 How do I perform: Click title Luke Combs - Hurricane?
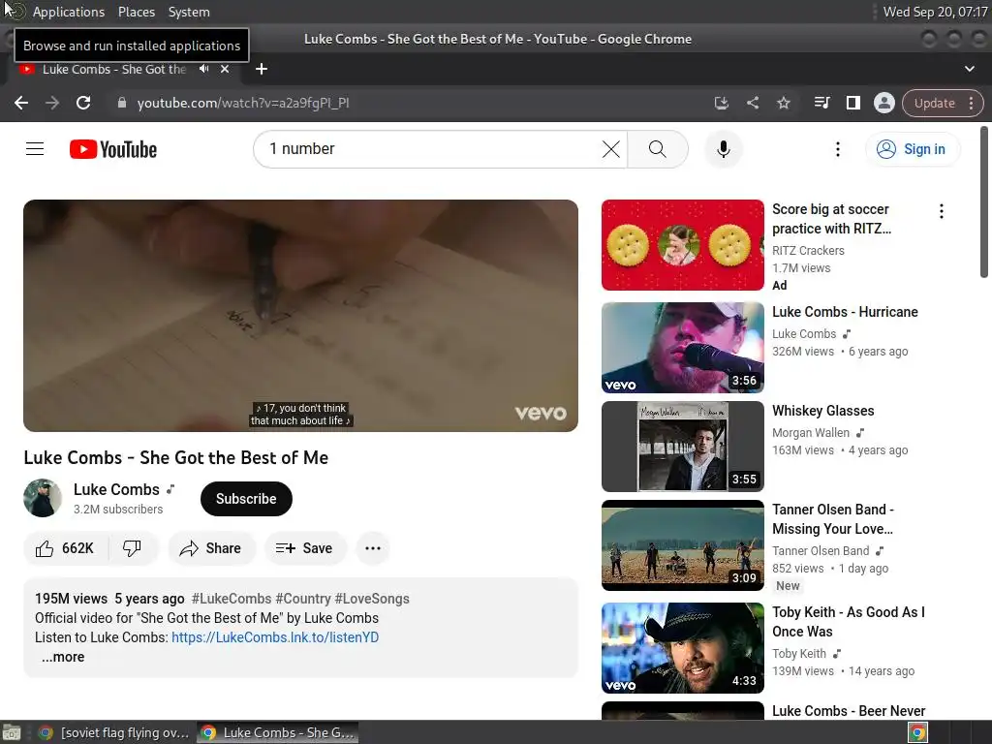(x=845, y=312)
